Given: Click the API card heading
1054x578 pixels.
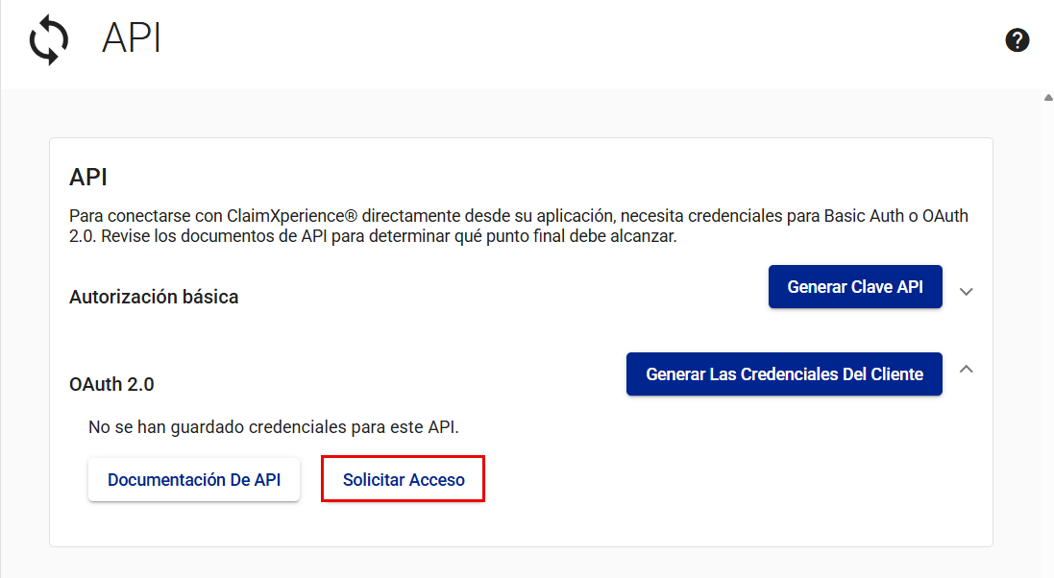Looking at the screenshot, I should coord(88,178).
